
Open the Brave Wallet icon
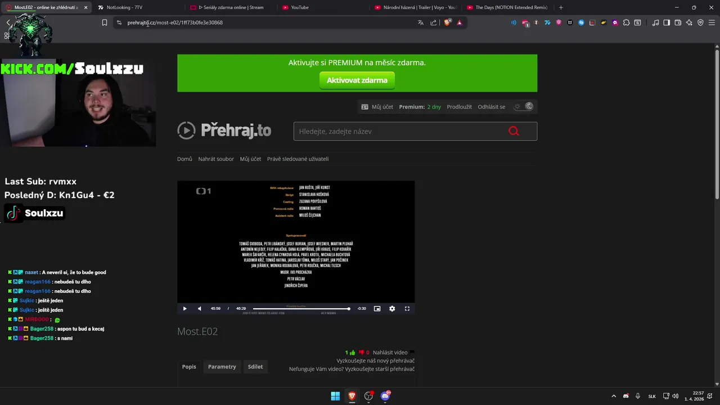678,22
